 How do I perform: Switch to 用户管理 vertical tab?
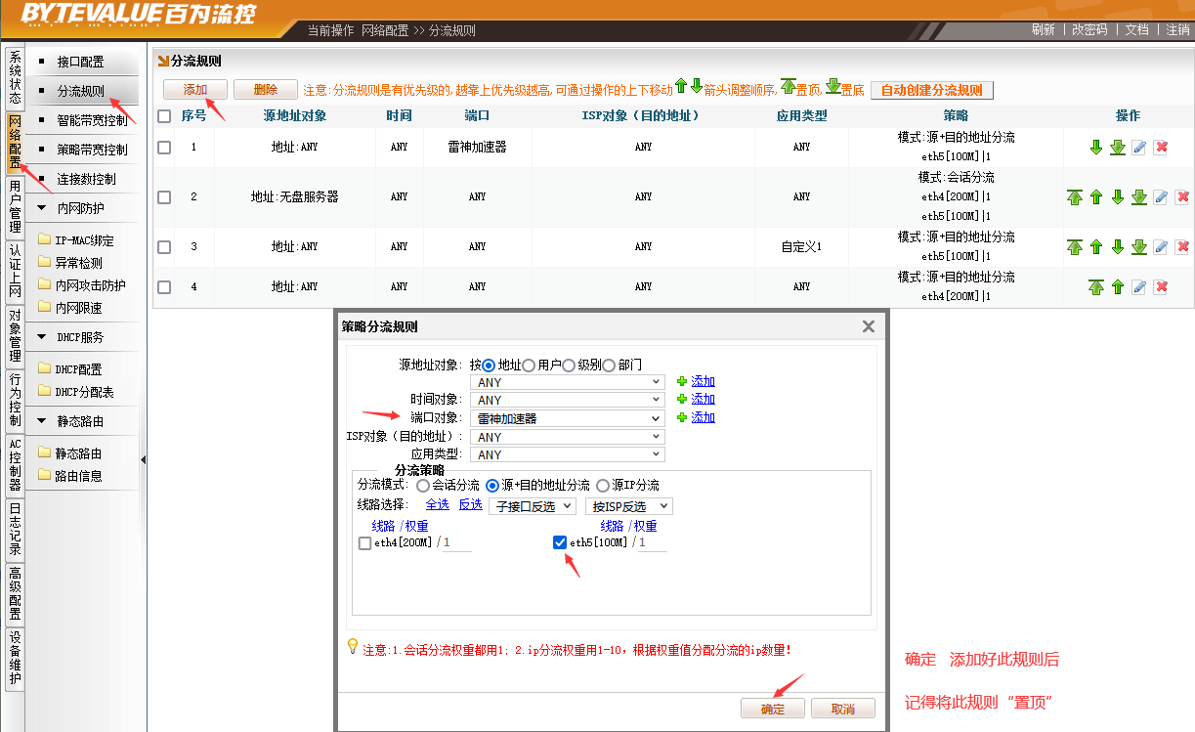coord(15,206)
